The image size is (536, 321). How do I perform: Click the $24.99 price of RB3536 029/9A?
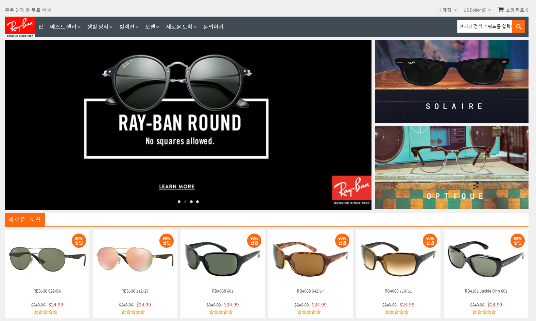[x=56, y=305]
